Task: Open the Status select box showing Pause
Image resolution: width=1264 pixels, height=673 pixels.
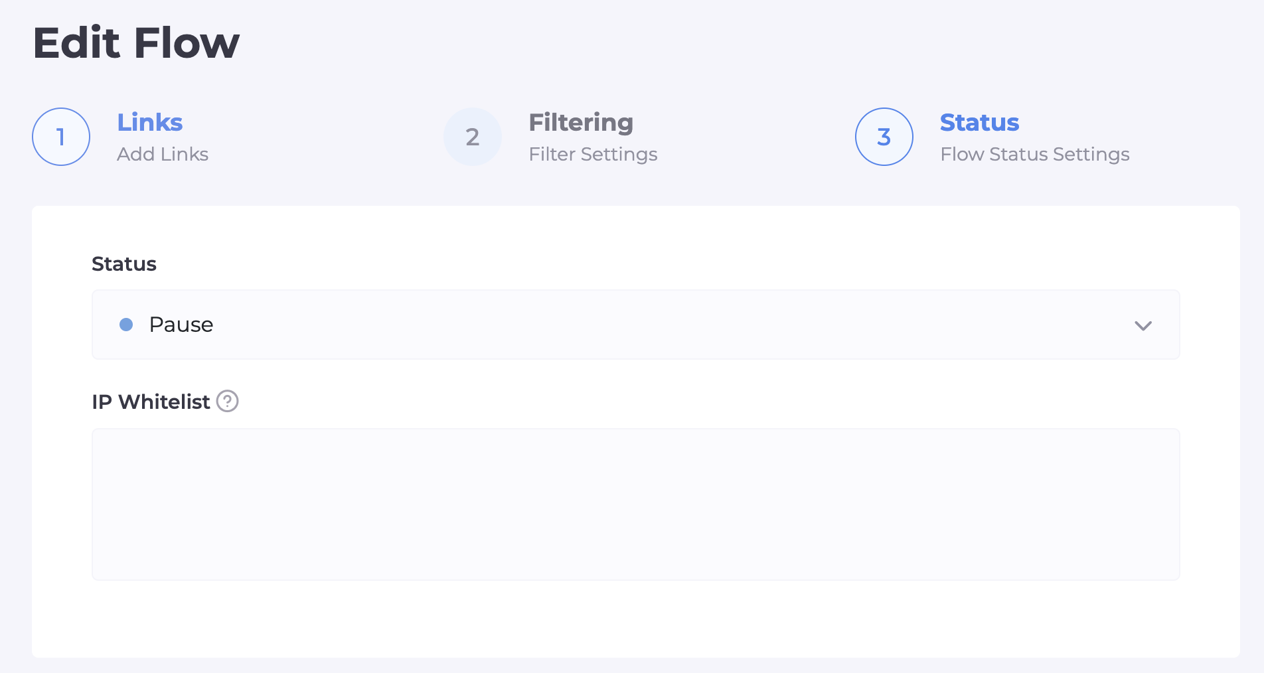Action: click(x=635, y=325)
